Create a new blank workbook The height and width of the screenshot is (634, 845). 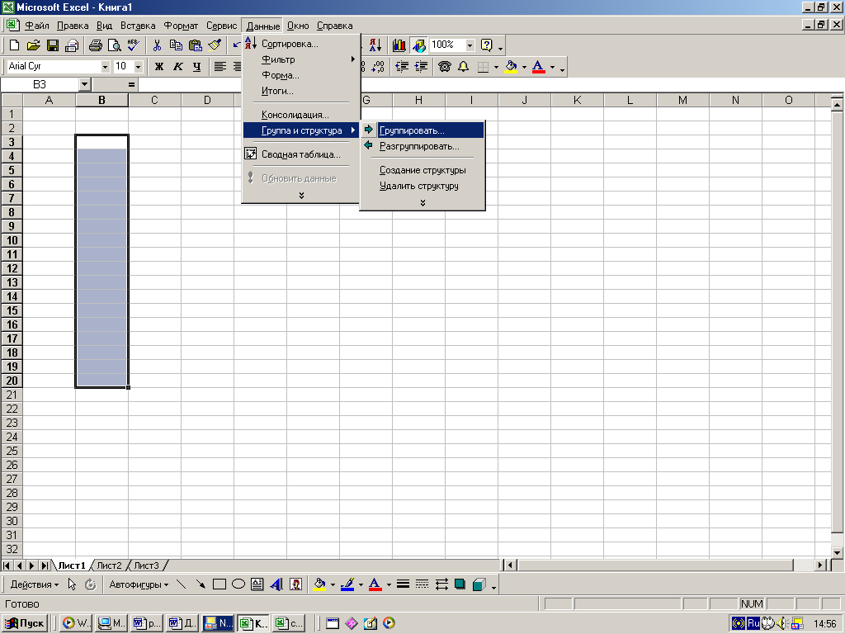point(15,45)
